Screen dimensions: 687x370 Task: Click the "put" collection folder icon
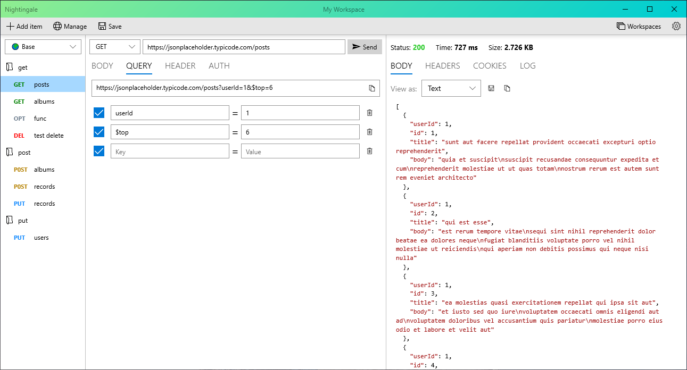[x=9, y=221]
